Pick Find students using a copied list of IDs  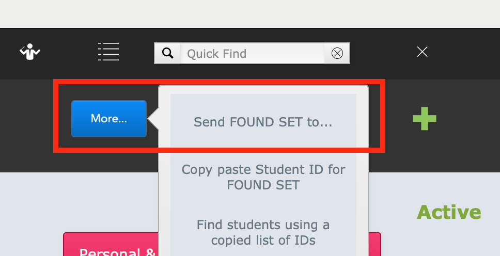[263, 232]
